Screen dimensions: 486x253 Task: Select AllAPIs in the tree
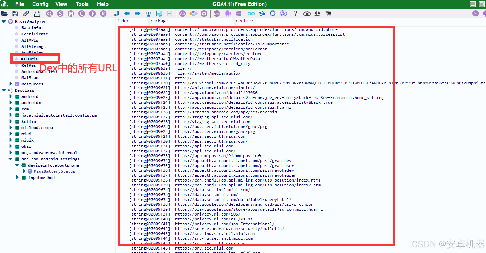point(30,40)
